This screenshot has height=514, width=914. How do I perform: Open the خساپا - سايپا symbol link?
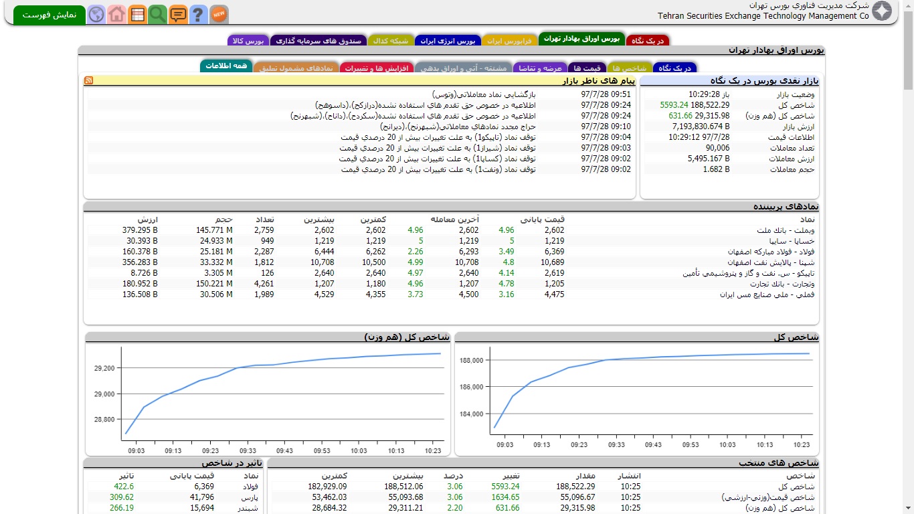[x=791, y=241]
